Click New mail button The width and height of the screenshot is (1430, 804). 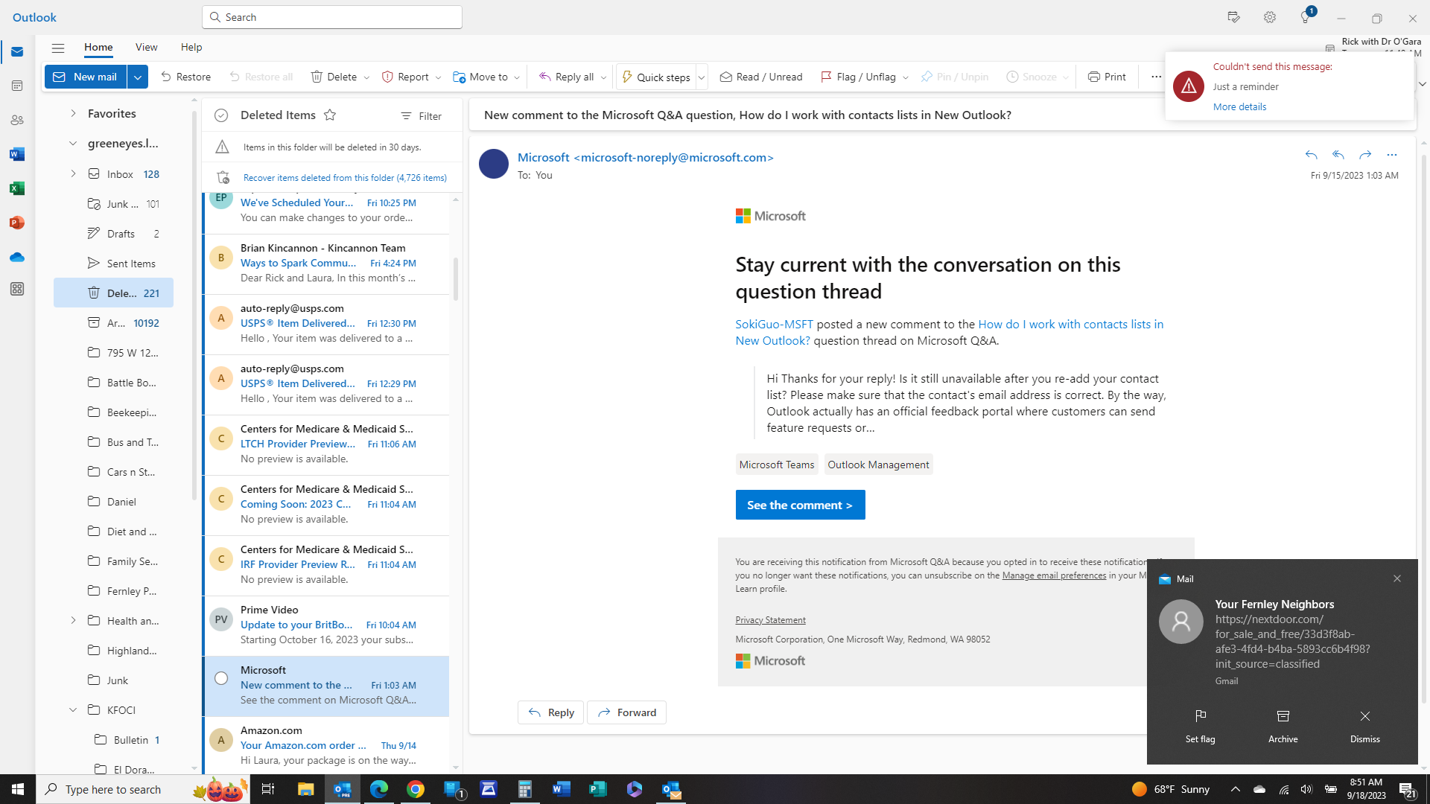coord(86,77)
